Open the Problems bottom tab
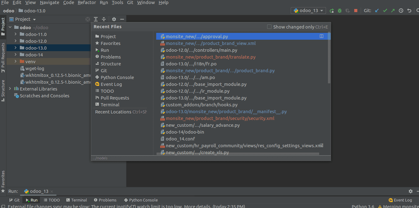Image resolution: width=419 pixels, height=208 pixels. pos(105,200)
